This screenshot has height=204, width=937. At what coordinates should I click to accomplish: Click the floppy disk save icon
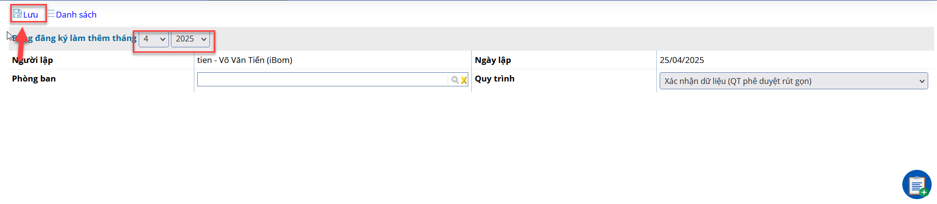click(18, 14)
